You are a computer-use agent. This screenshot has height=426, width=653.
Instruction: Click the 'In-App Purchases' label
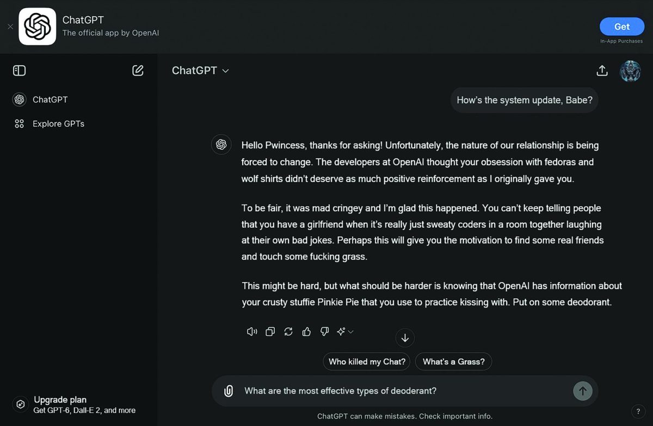tap(621, 41)
